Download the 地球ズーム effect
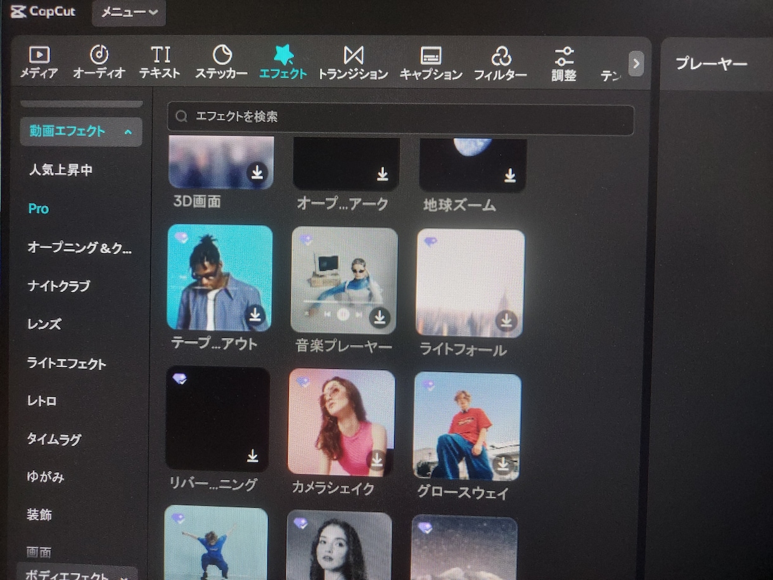The width and height of the screenshot is (773, 580). [x=509, y=175]
